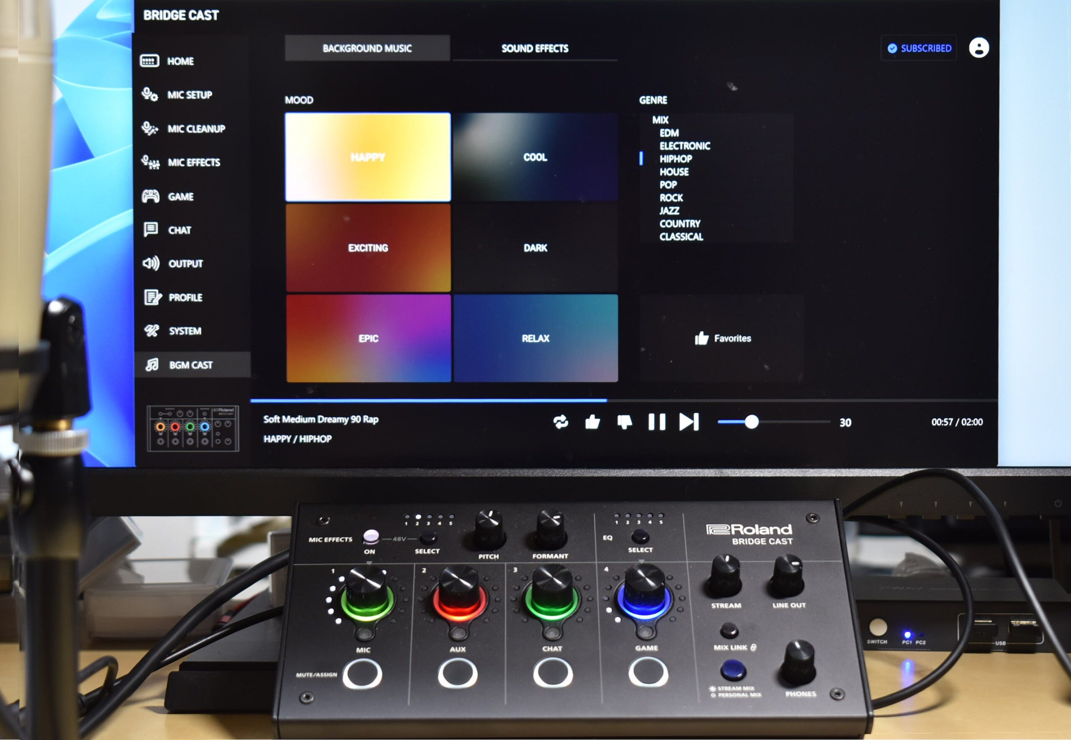Click the 00:57 / 02:00 time display
Screen dimensions: 1071x740
point(957,422)
